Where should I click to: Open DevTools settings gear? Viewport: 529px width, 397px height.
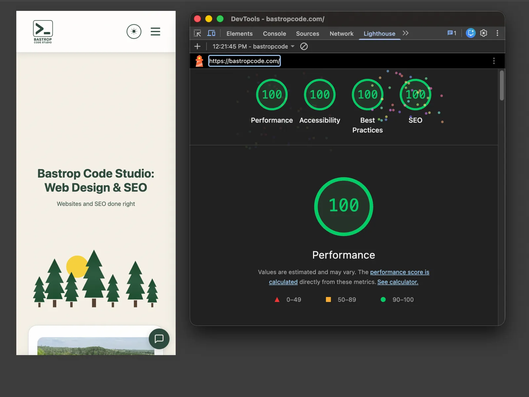pyautogui.click(x=484, y=33)
